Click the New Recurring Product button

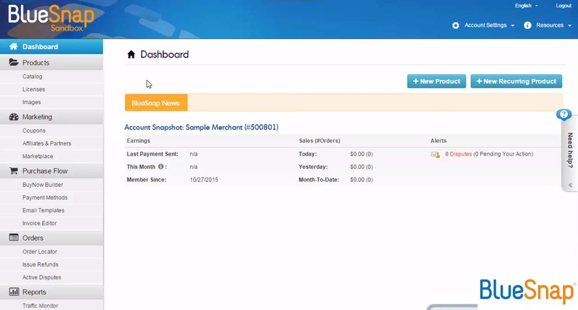[516, 81]
